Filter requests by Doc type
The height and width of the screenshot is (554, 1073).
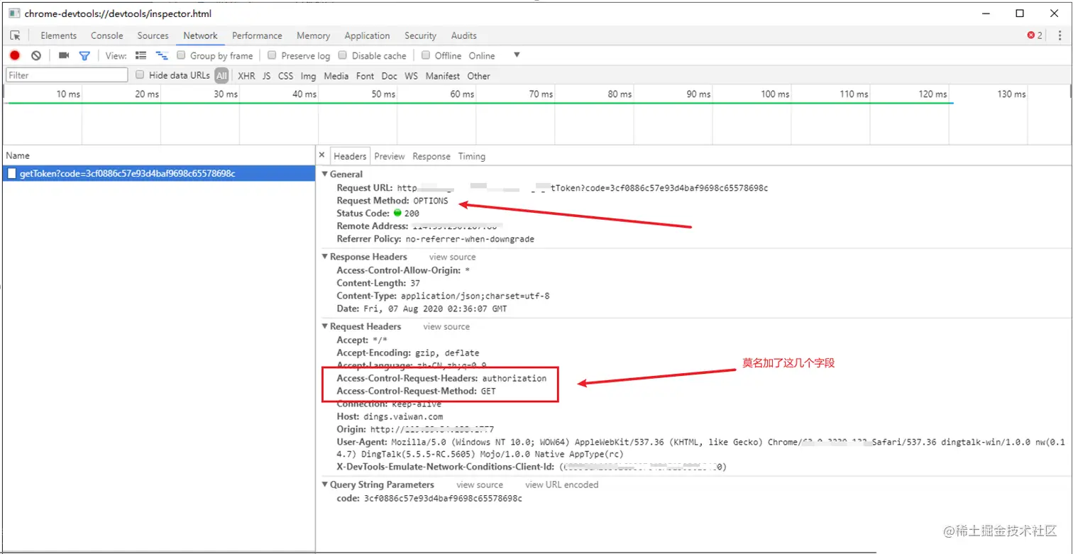tap(390, 76)
